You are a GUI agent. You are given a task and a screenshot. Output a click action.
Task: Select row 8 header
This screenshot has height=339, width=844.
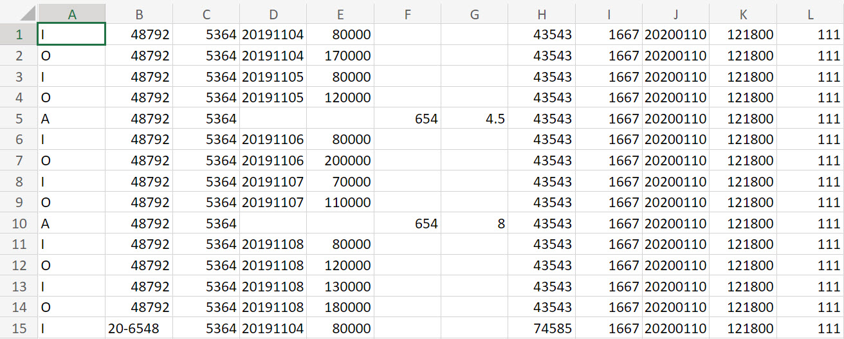pyautogui.click(x=19, y=181)
